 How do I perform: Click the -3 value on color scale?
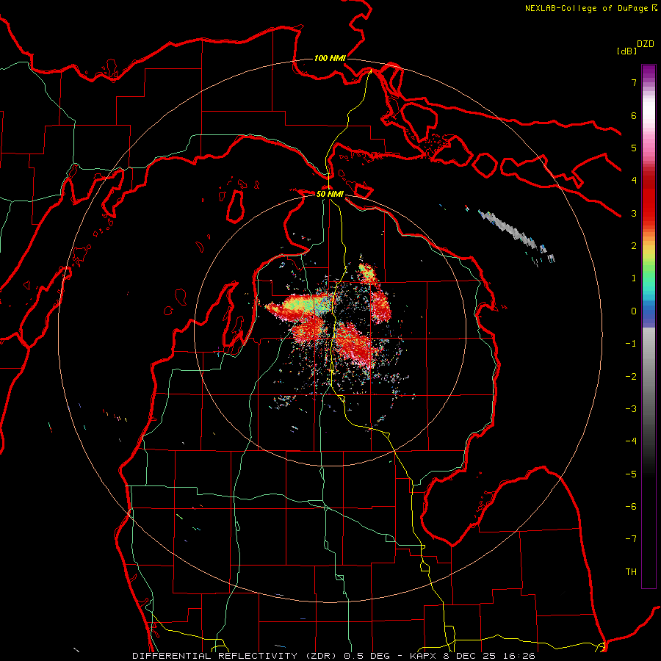point(631,409)
